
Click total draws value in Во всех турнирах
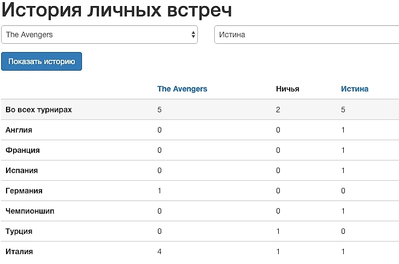pyautogui.click(x=278, y=110)
